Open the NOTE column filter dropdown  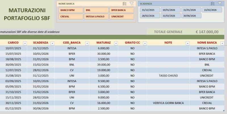click(188, 43)
